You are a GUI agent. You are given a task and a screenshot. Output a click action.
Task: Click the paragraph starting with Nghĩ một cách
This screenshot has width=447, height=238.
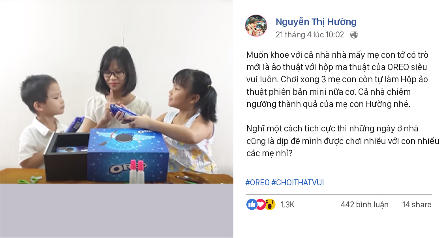coord(343,141)
